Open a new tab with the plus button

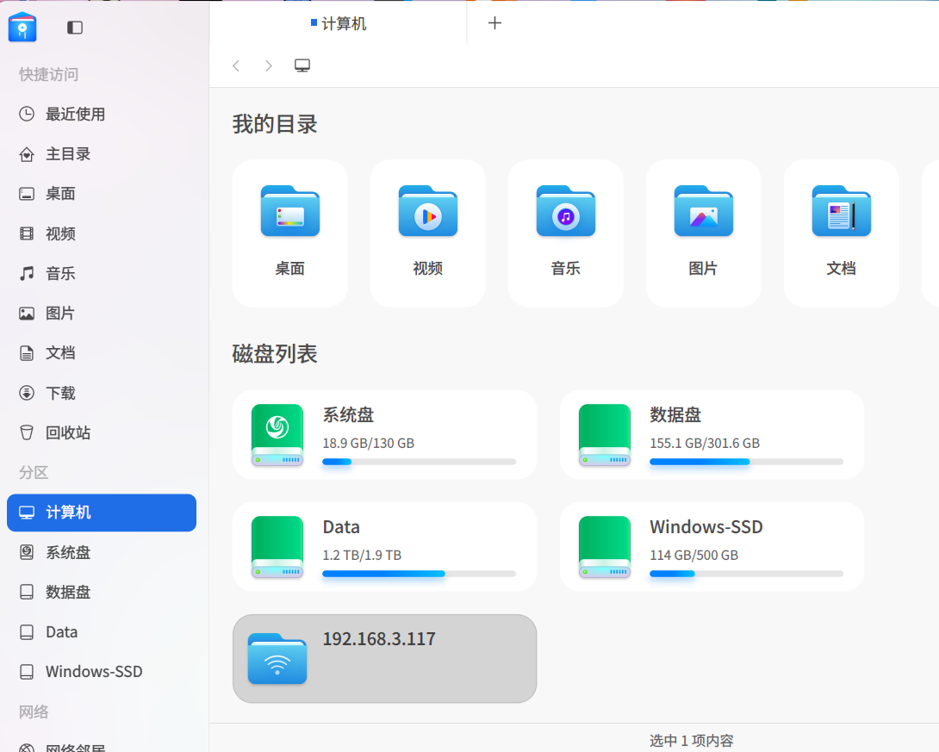tap(494, 23)
